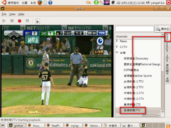Launch Firefox from the top panel
The height and width of the screenshot is (128, 171).
coord(40,3)
